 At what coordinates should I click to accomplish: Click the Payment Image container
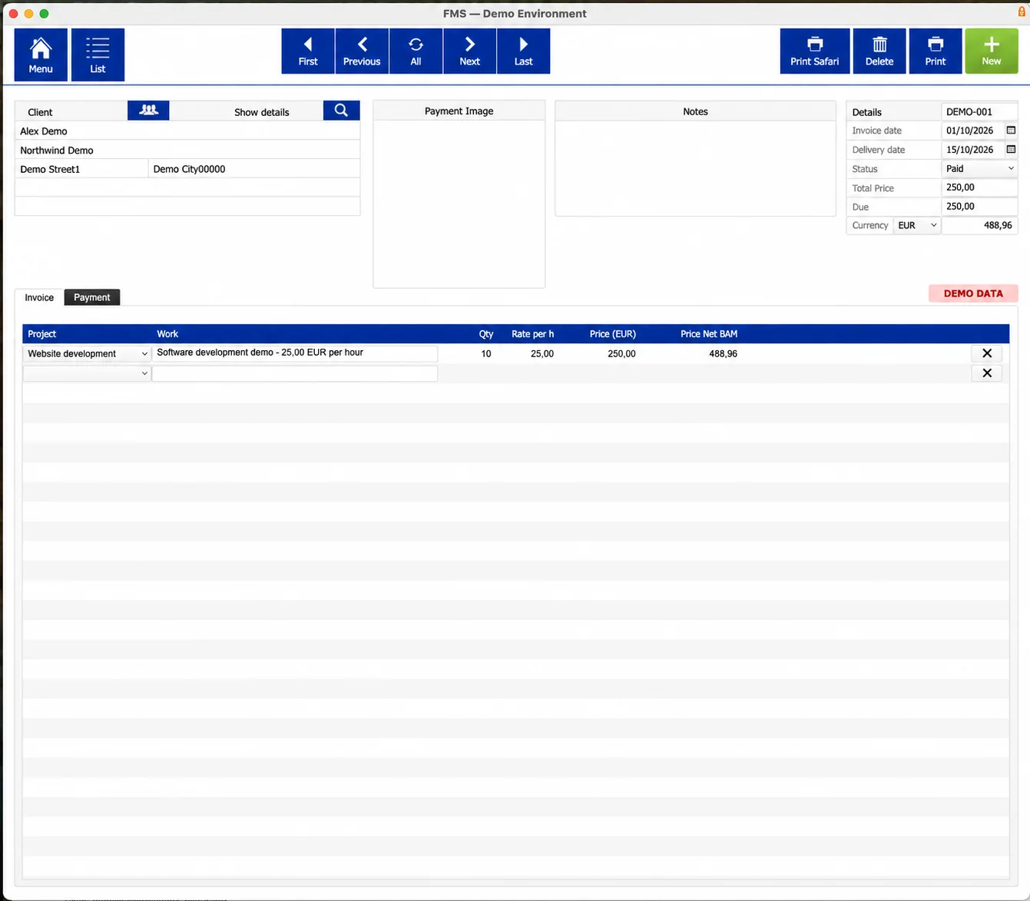tap(459, 204)
